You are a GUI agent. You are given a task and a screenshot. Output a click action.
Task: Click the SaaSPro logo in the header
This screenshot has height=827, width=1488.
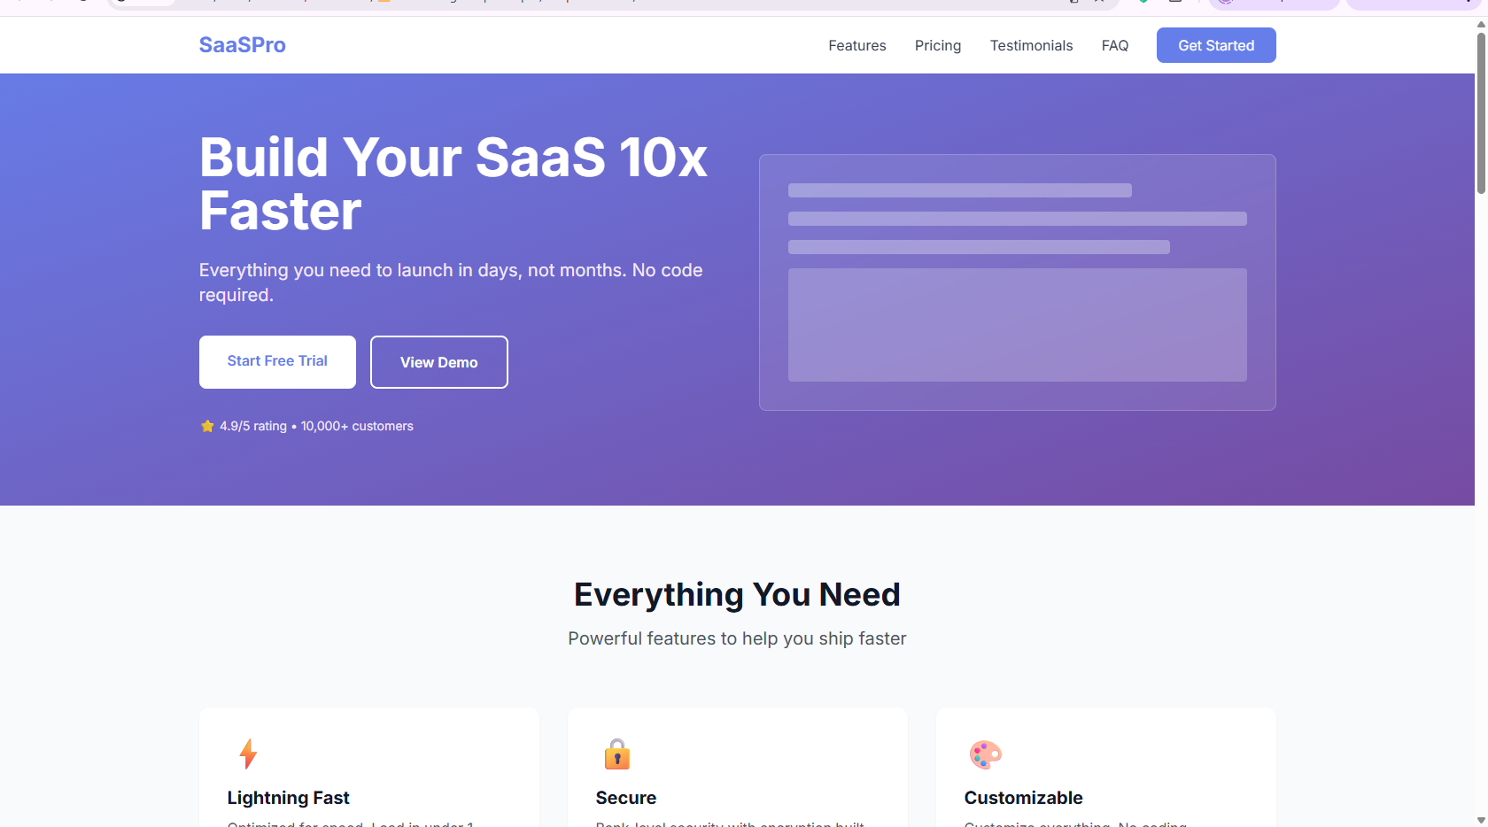click(x=241, y=44)
